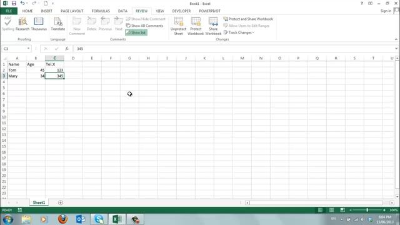Toggle the Show Ink button

click(136, 32)
